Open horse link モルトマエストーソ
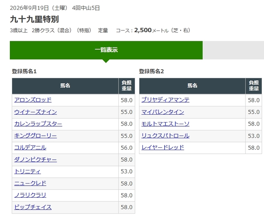This screenshot has height=217, width=264. [x=165, y=124]
